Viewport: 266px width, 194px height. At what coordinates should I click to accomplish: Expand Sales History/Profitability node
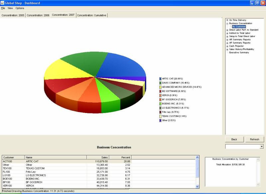click(227, 49)
